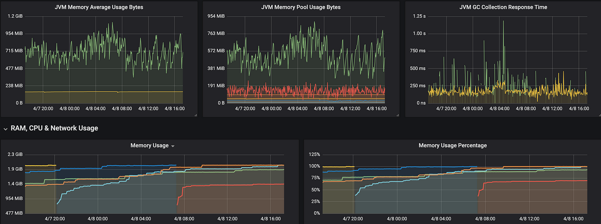The image size is (601, 224).
Task: Collapse the RAM, CPU & Network Usage row
Action: coord(5,129)
